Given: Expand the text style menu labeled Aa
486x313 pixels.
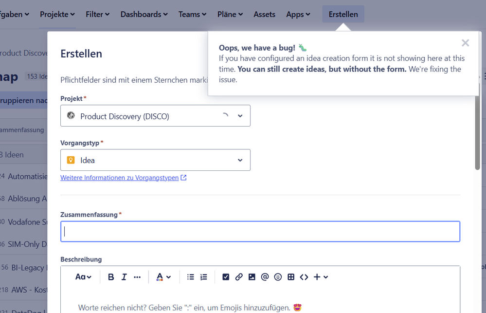Looking at the screenshot, I should [82, 276].
